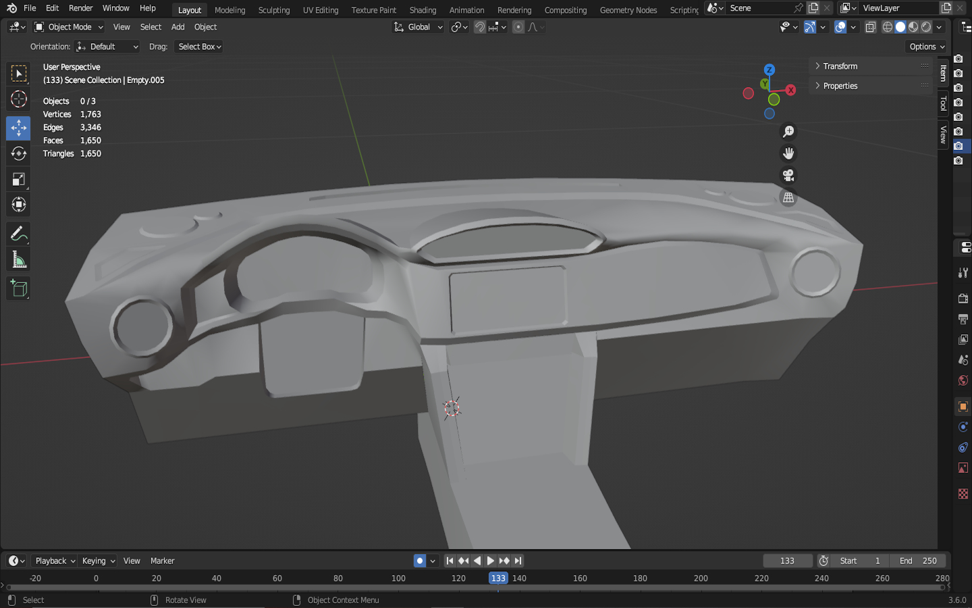Open Physics properties tab

(963, 427)
